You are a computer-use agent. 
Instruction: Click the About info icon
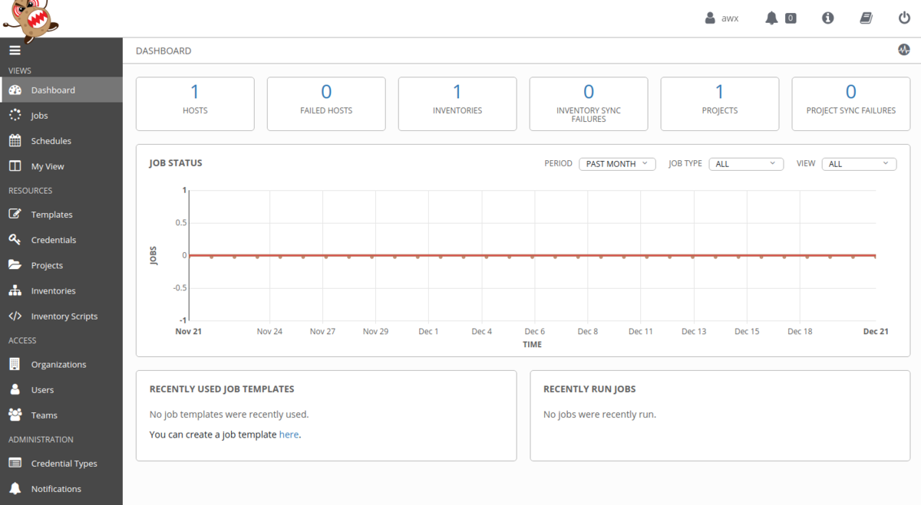[827, 18]
